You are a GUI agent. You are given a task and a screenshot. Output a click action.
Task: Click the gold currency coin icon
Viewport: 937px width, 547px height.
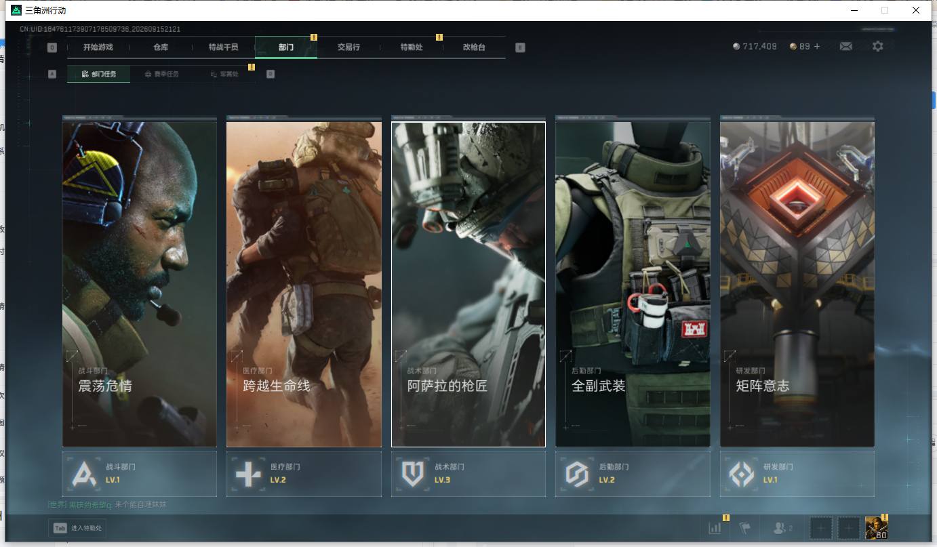(x=793, y=46)
